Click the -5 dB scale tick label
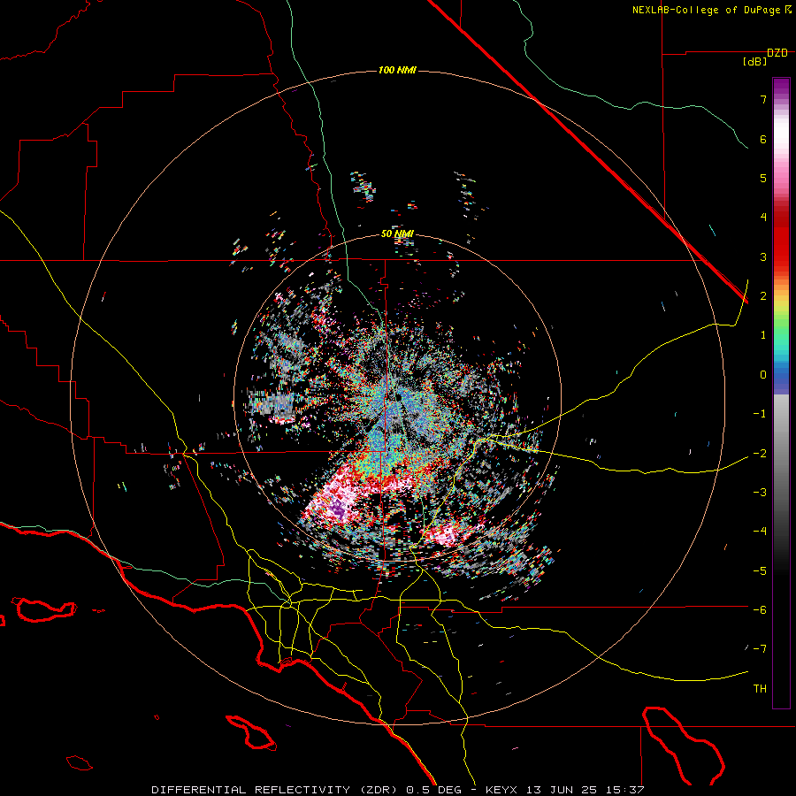 760,571
